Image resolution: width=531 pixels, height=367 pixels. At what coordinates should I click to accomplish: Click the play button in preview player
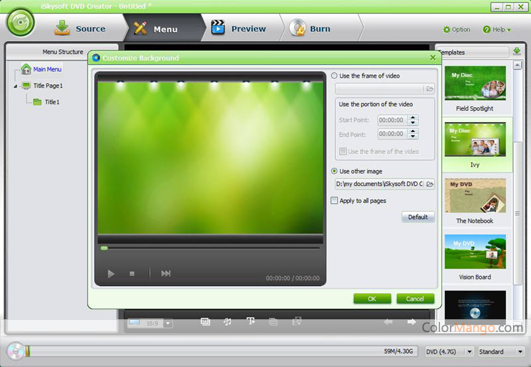coord(111,273)
